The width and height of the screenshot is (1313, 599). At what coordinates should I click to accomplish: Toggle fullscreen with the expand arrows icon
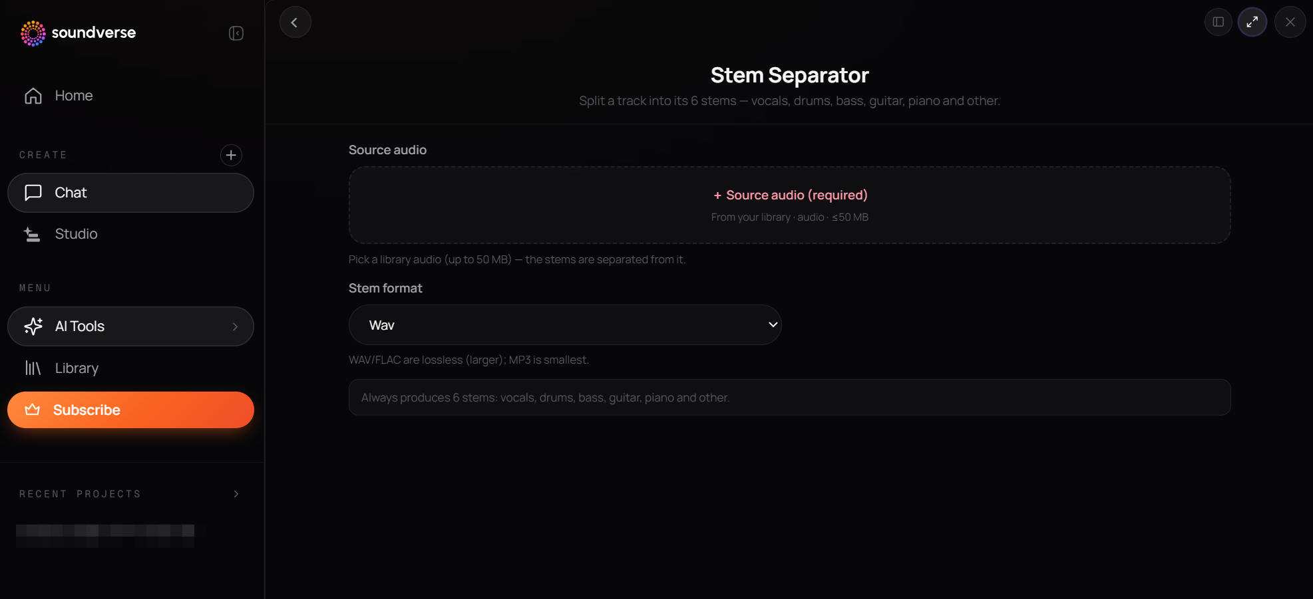pyautogui.click(x=1252, y=22)
